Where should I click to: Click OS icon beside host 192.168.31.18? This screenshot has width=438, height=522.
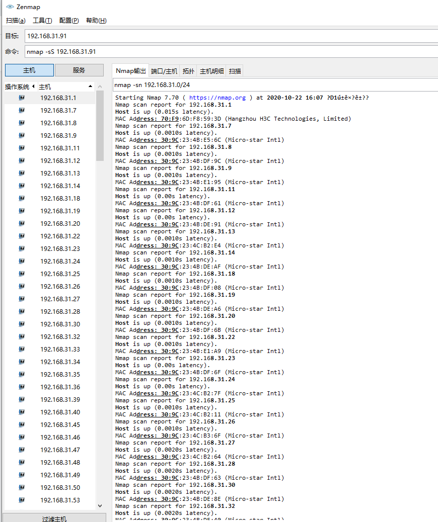coord(22,198)
